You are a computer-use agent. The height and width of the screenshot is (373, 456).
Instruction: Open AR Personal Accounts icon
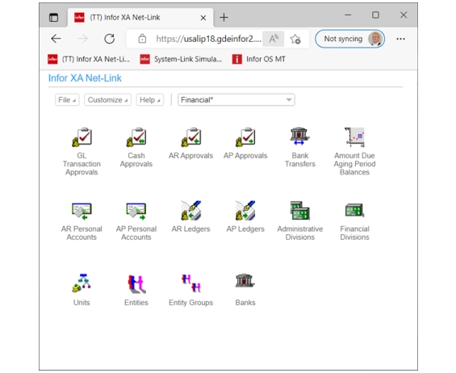click(82, 211)
